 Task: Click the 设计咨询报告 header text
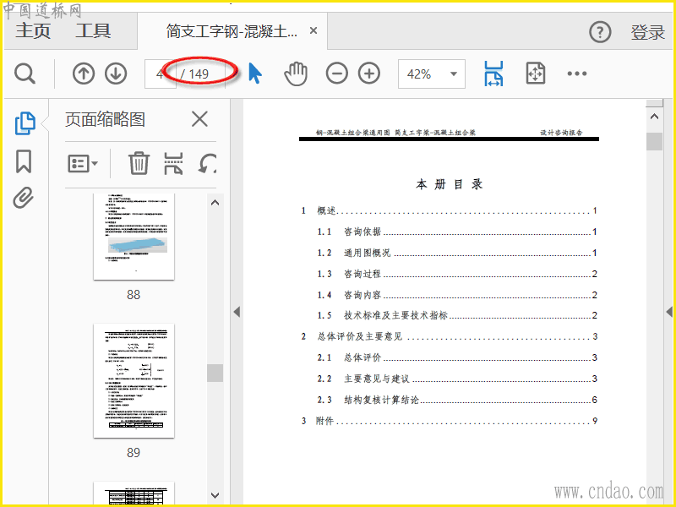tap(561, 133)
